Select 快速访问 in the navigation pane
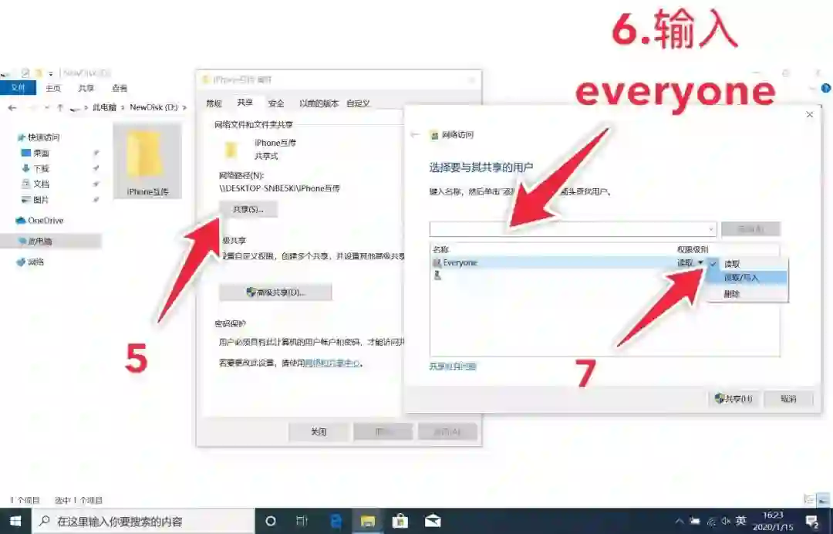Image resolution: width=833 pixels, height=534 pixels. pos(42,137)
